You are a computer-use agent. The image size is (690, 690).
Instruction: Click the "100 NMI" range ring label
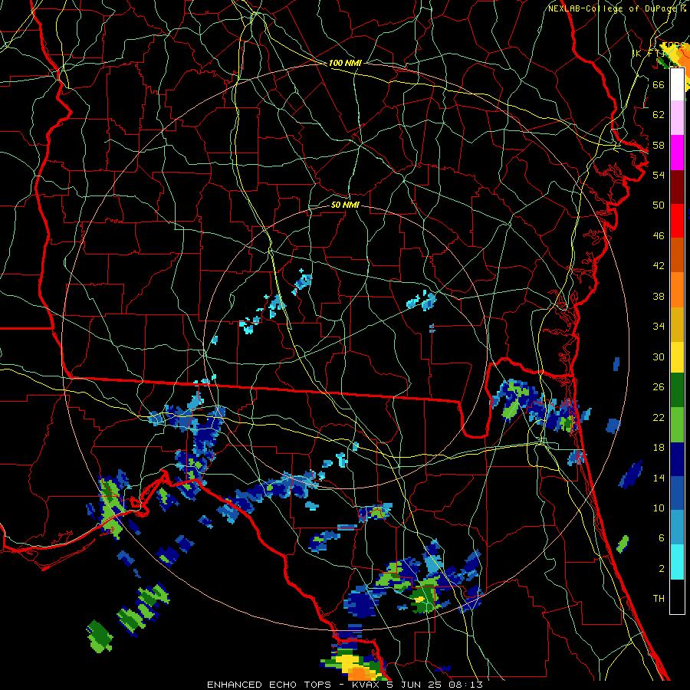click(x=345, y=63)
